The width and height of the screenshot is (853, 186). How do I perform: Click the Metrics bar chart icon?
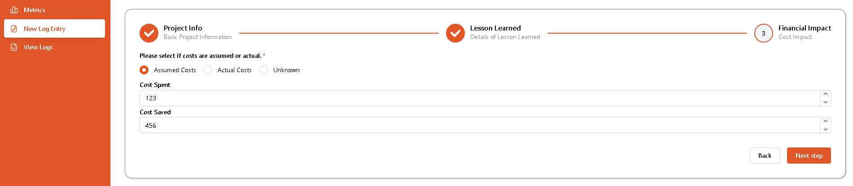tap(14, 10)
